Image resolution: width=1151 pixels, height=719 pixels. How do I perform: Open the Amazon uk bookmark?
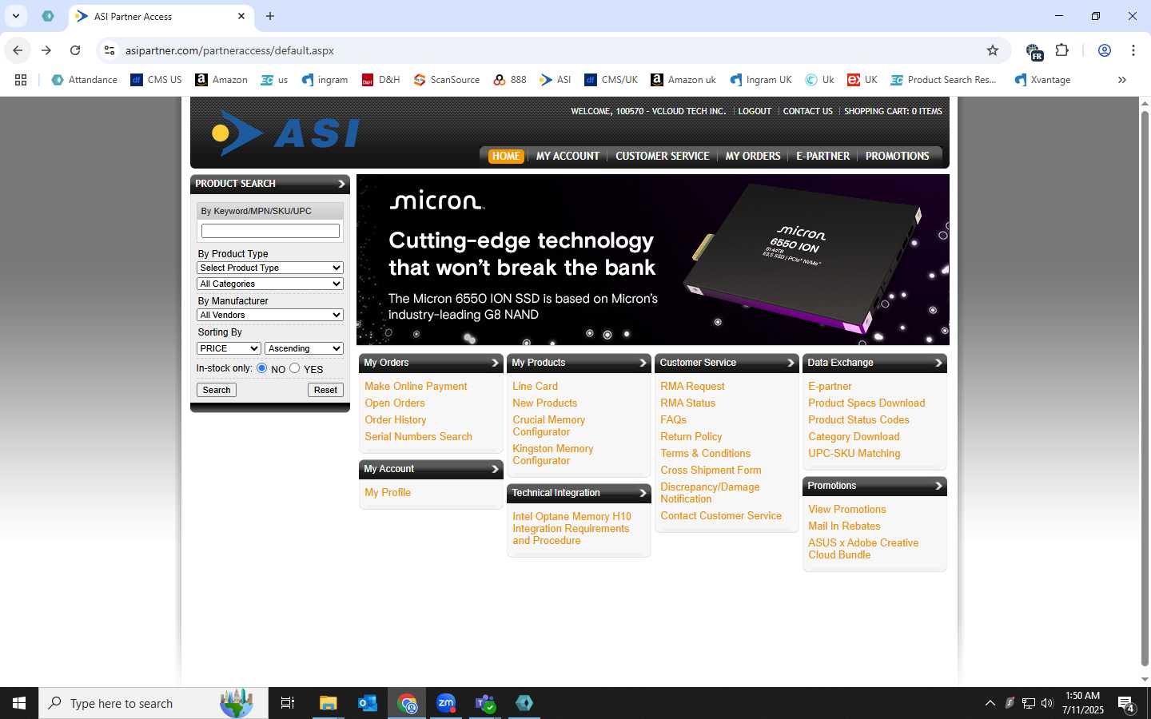(x=683, y=80)
